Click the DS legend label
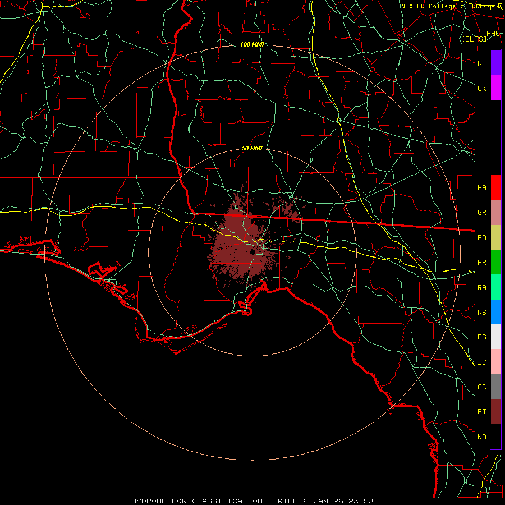 coord(482,337)
